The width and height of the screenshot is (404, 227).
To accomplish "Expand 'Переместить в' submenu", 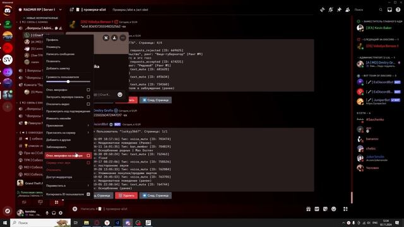I will pos(68,185).
